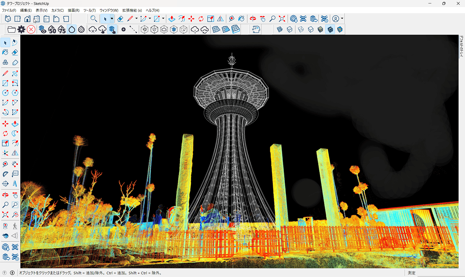The height and width of the screenshot is (277, 465).
Task: Expand the user account dropdown
Action: (342, 19)
